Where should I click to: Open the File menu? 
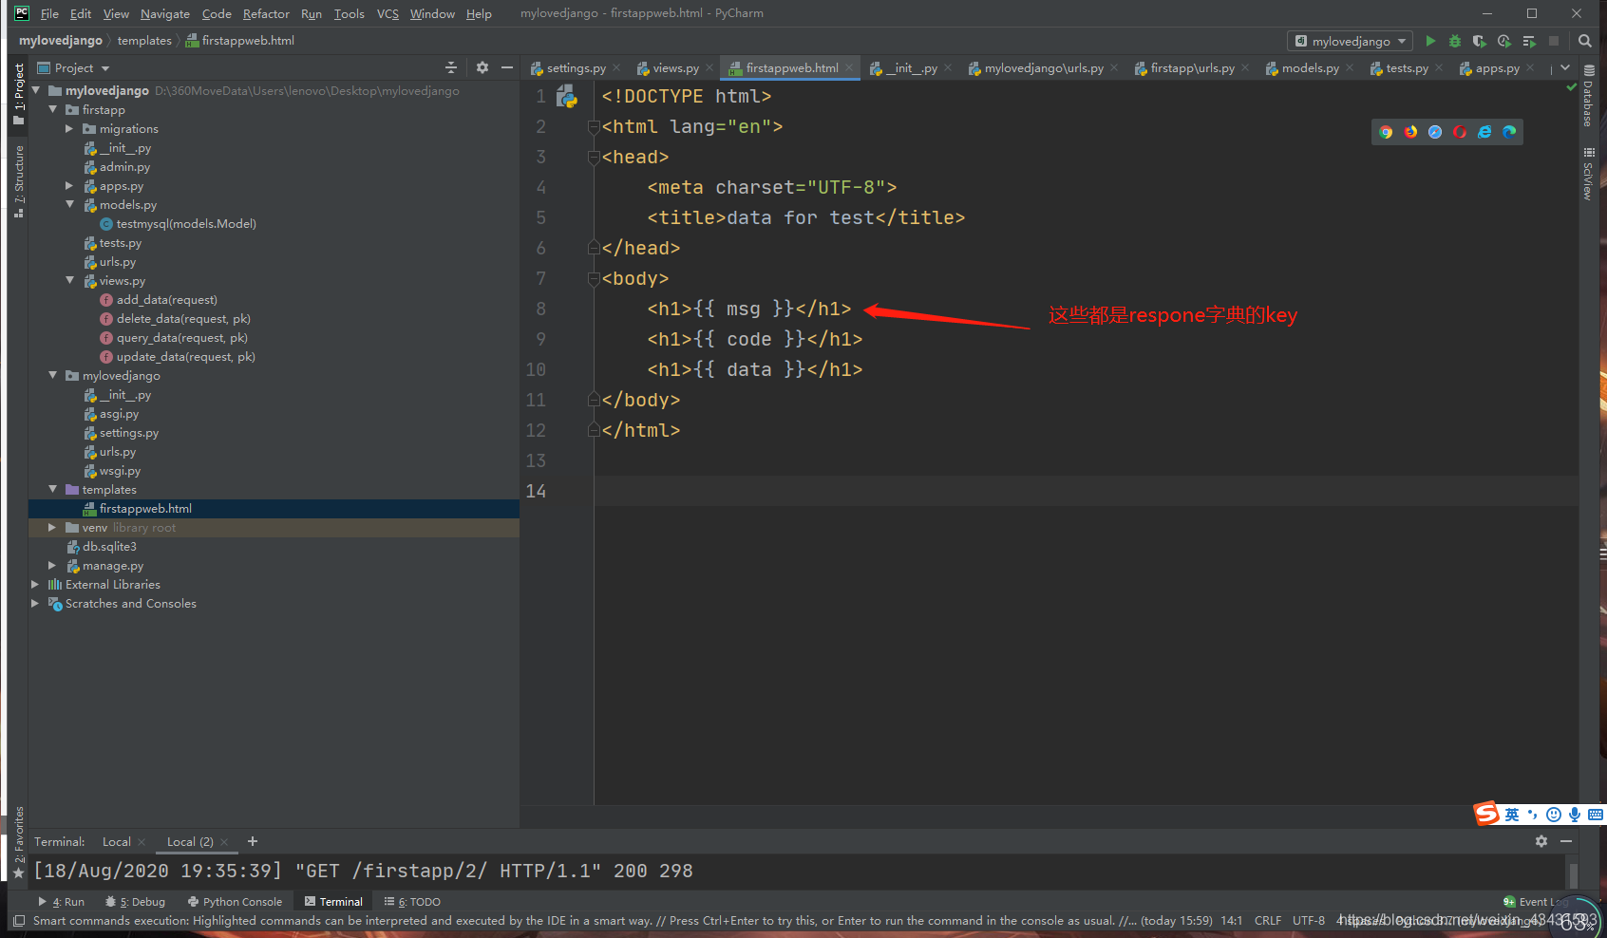[49, 13]
